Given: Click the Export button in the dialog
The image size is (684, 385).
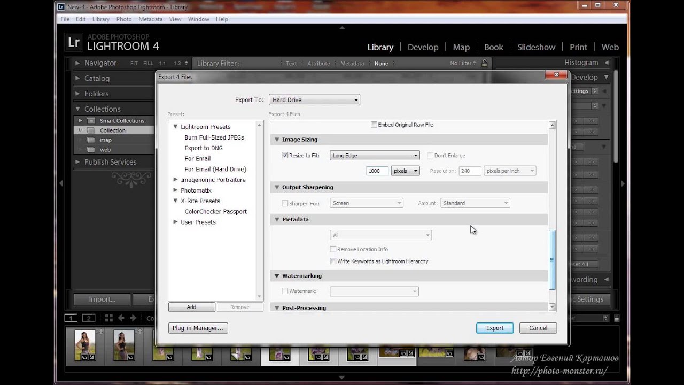Looking at the screenshot, I should tap(495, 328).
